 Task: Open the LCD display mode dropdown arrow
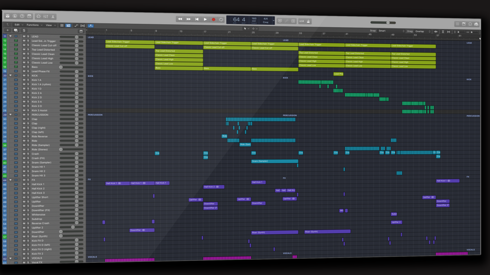tap(274, 20)
